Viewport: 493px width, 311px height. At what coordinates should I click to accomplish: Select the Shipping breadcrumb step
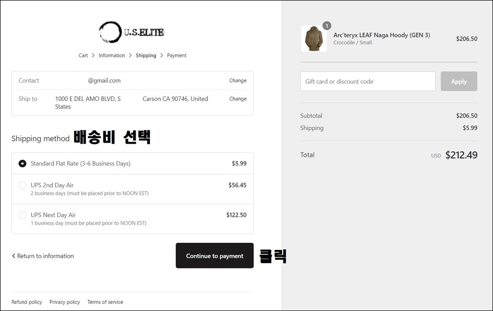146,55
